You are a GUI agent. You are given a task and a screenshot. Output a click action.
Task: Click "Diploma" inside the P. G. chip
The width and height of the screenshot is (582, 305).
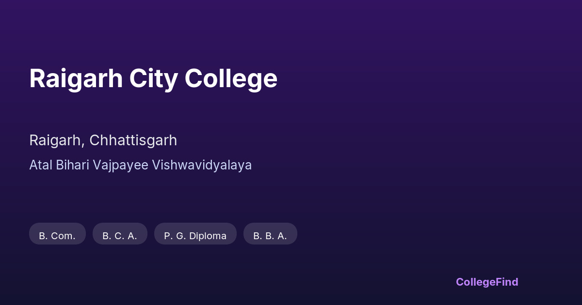click(x=208, y=236)
